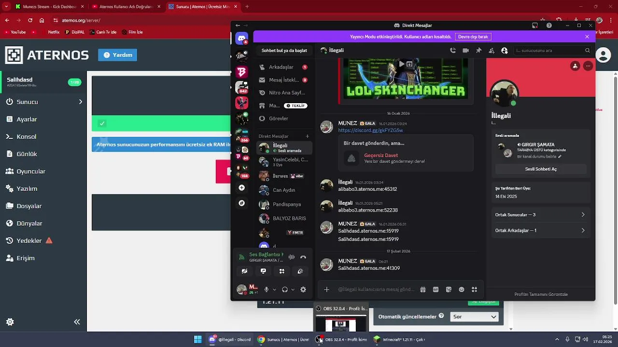Image resolution: width=618 pixels, height=347 pixels.
Task: Expand headphone output options arrow
Action: coord(293,290)
